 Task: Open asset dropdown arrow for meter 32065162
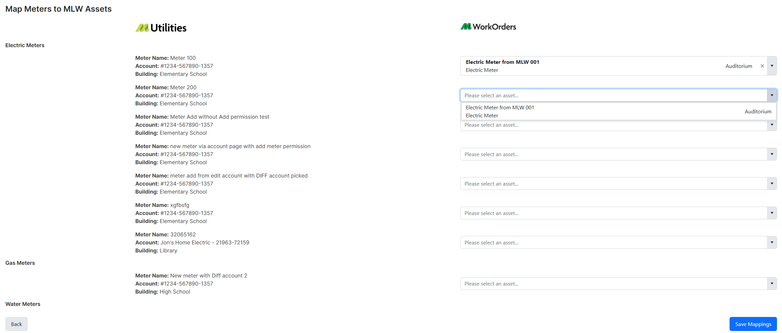(x=772, y=242)
